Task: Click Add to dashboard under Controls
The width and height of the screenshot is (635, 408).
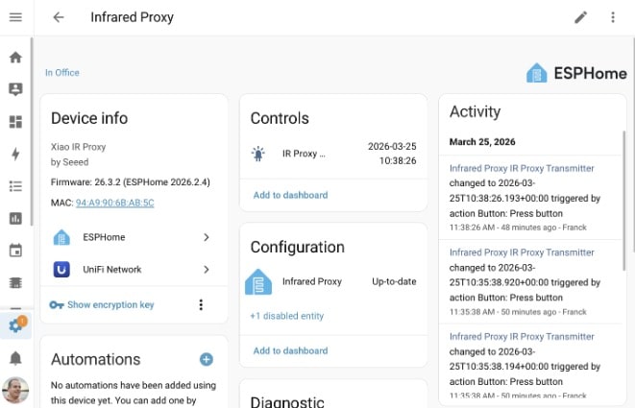Action: (288, 195)
